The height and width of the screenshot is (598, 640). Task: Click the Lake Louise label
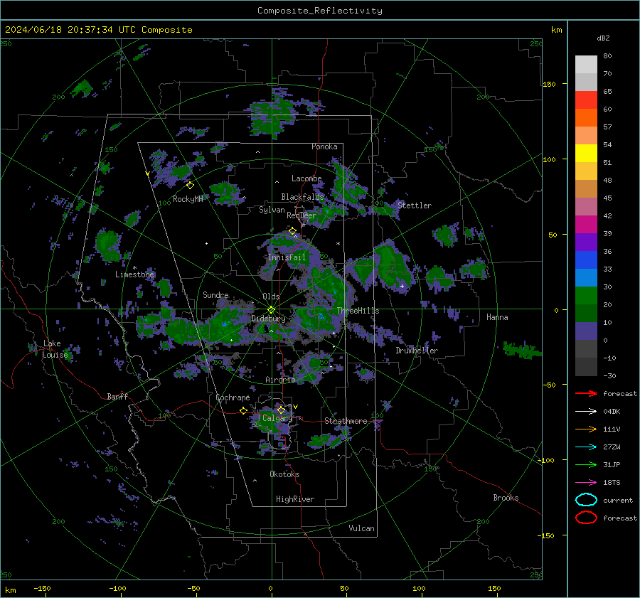[55, 349]
